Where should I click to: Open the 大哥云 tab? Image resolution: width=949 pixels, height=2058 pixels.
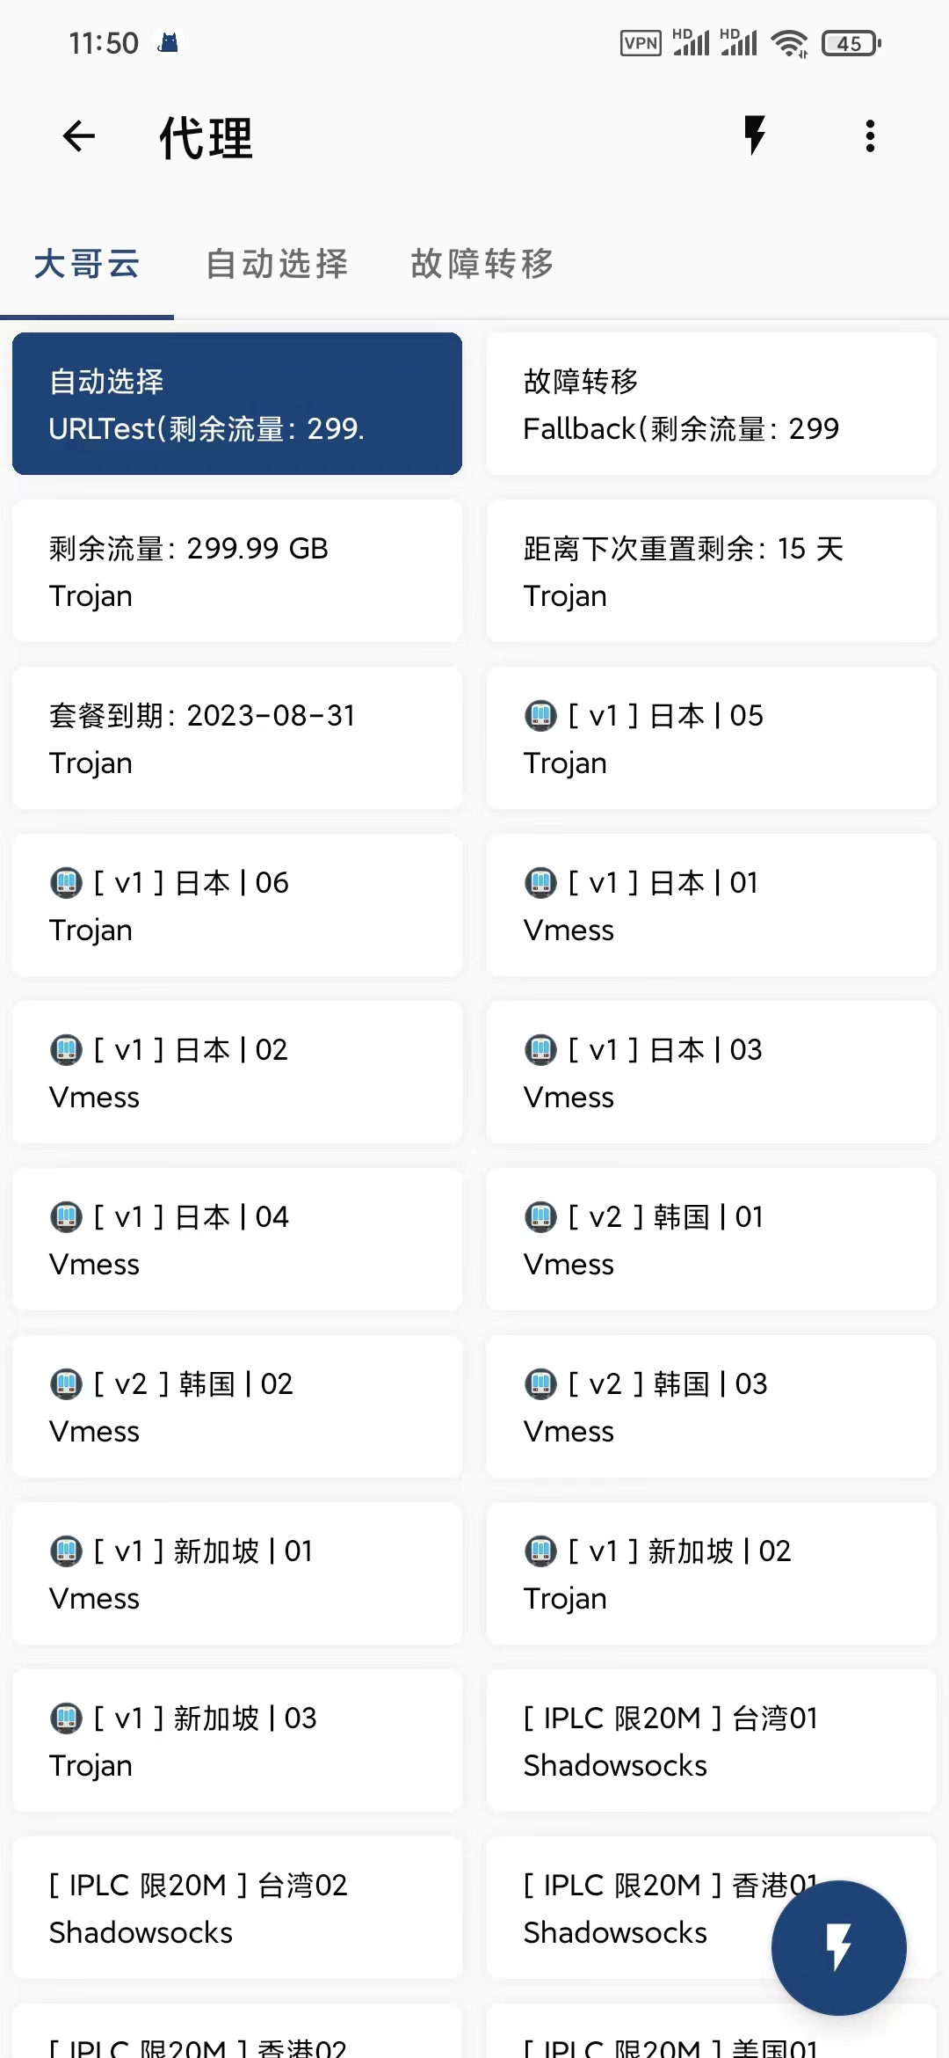(x=87, y=264)
